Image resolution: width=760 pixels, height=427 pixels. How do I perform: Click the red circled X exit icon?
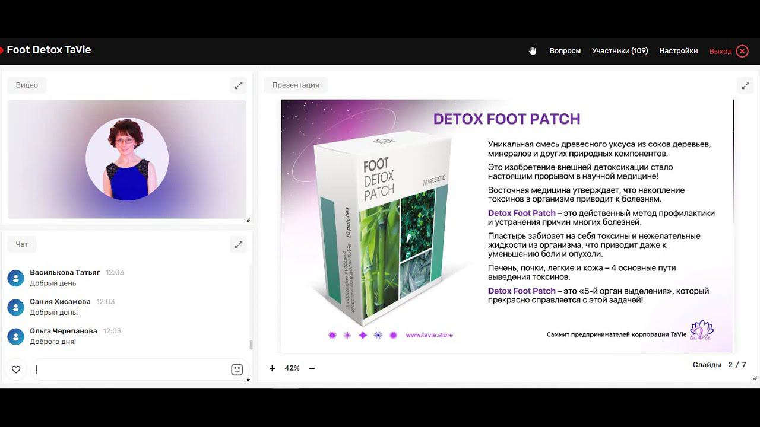(742, 51)
